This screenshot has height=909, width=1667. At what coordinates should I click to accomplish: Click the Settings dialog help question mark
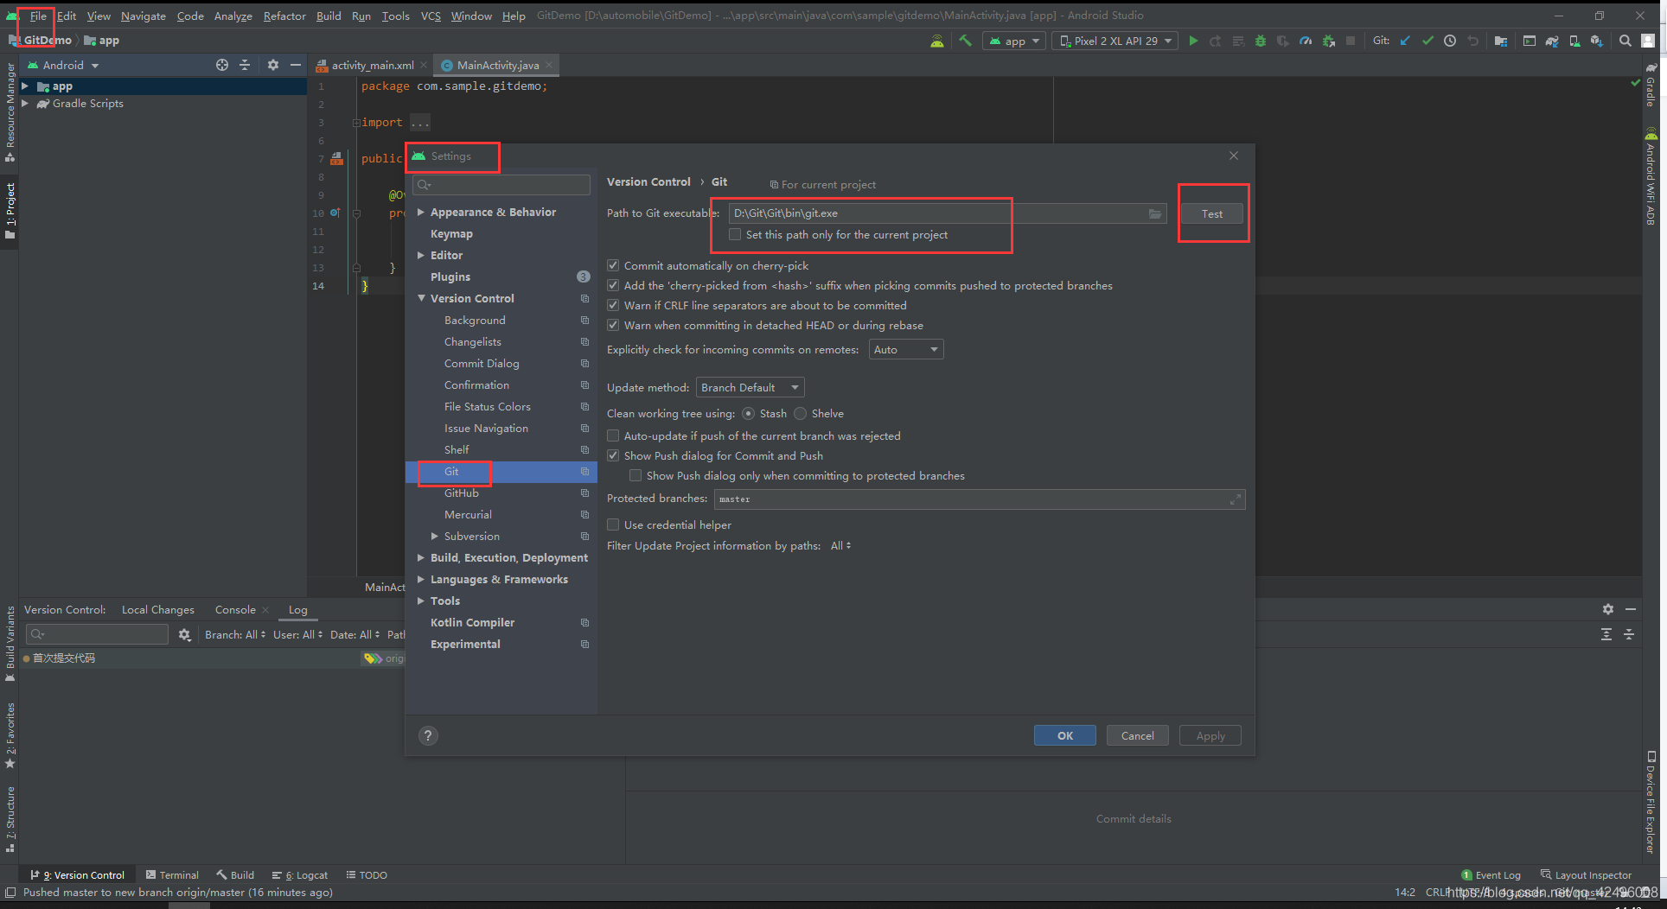428,735
